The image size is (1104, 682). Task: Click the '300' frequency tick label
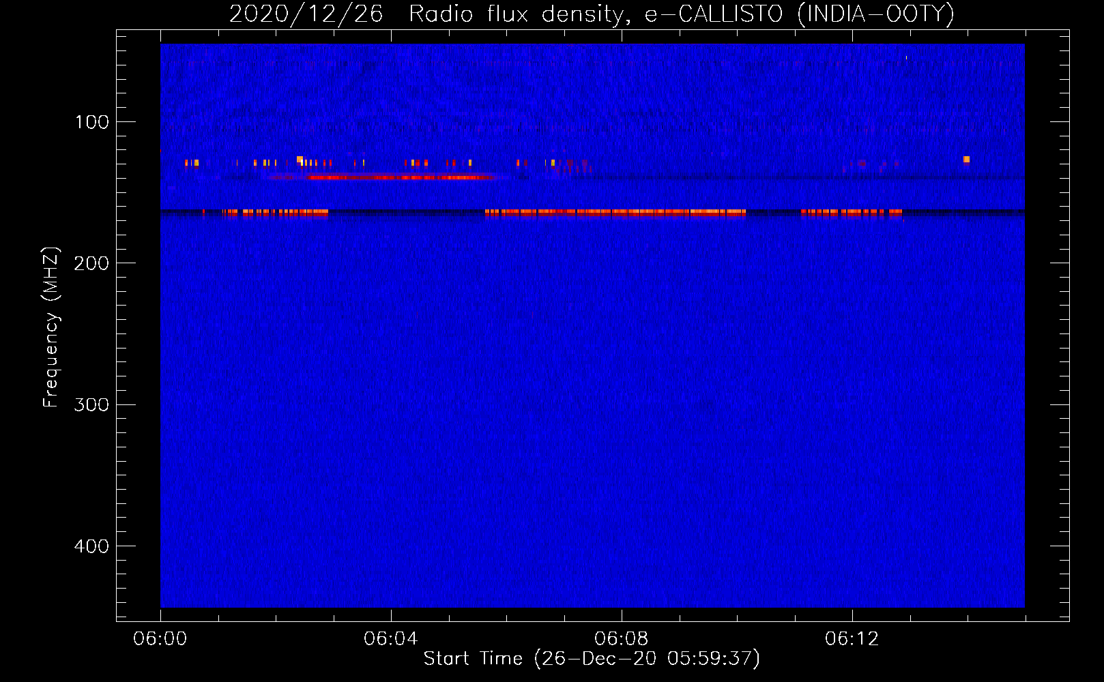click(x=92, y=405)
